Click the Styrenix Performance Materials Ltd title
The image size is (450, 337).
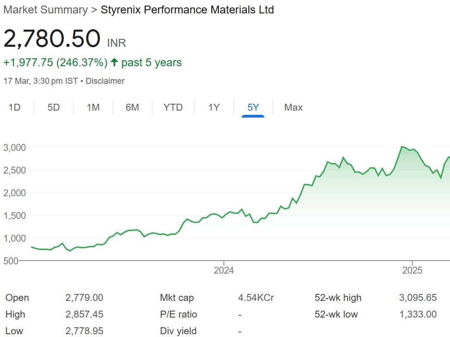pos(187,10)
